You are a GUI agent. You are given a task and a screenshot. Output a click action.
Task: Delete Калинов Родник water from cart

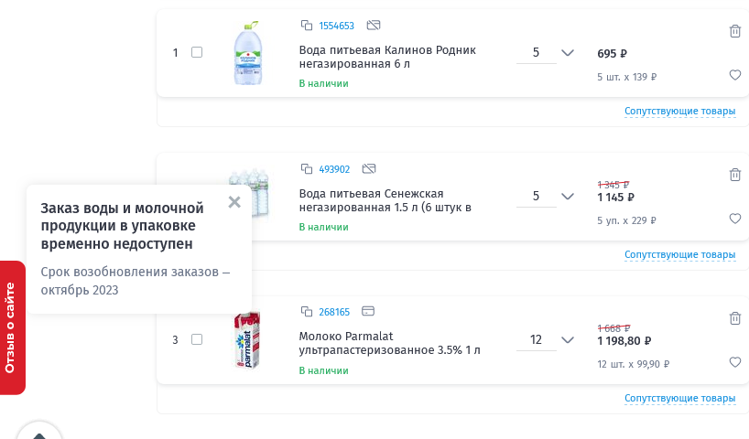click(x=734, y=31)
